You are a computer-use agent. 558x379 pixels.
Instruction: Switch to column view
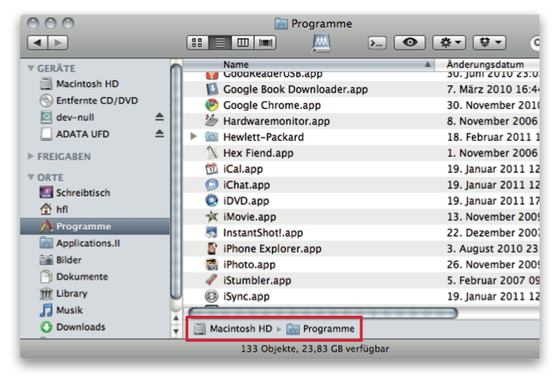[x=243, y=43]
